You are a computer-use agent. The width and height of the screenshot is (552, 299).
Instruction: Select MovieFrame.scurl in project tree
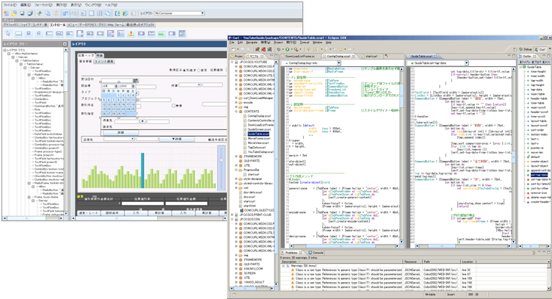click(258, 138)
